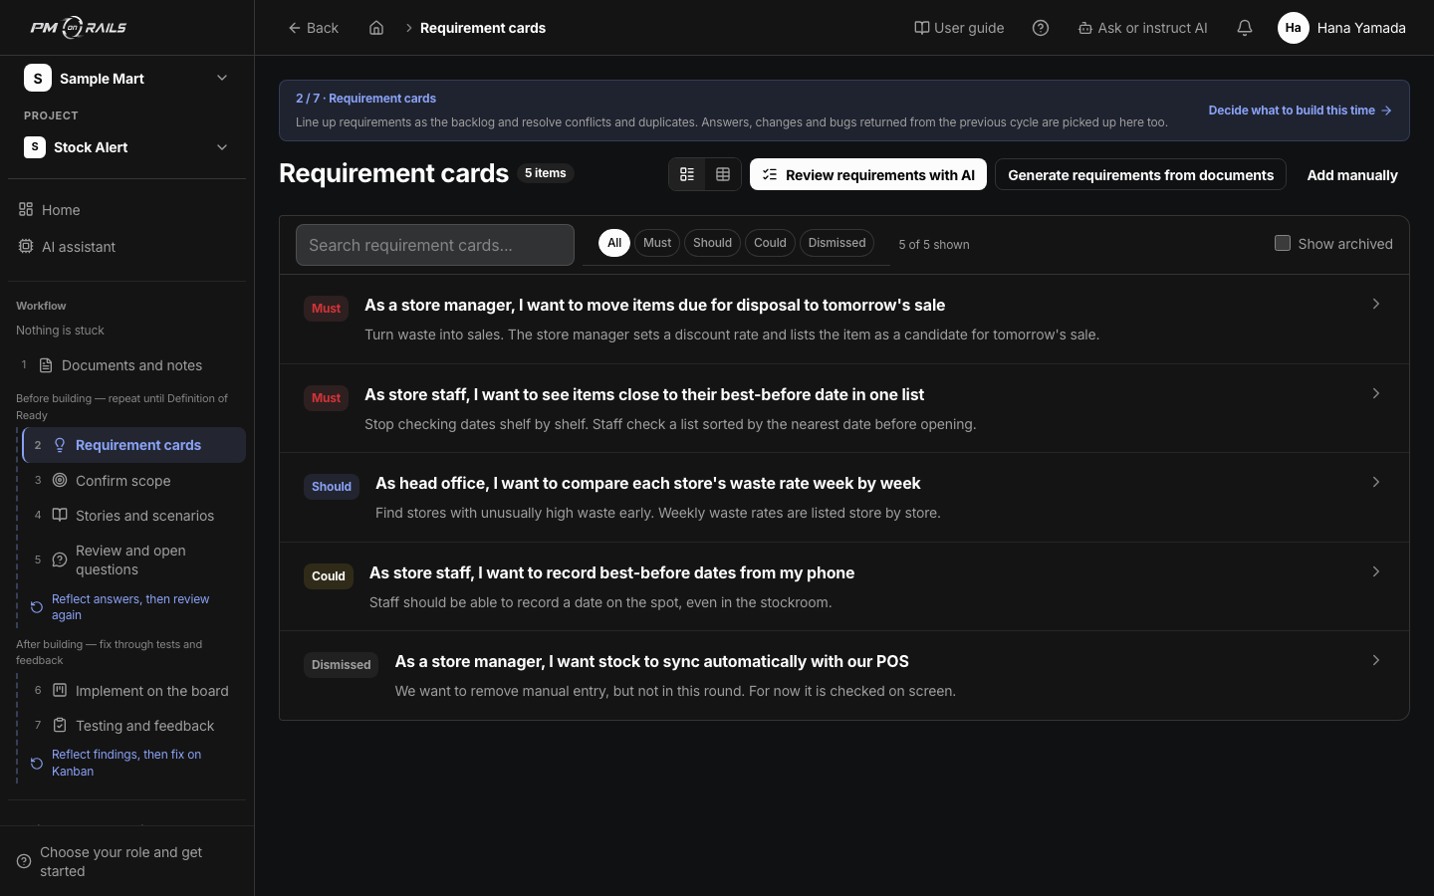Switch to table view
Image resolution: width=1434 pixels, height=896 pixels.
point(723,174)
